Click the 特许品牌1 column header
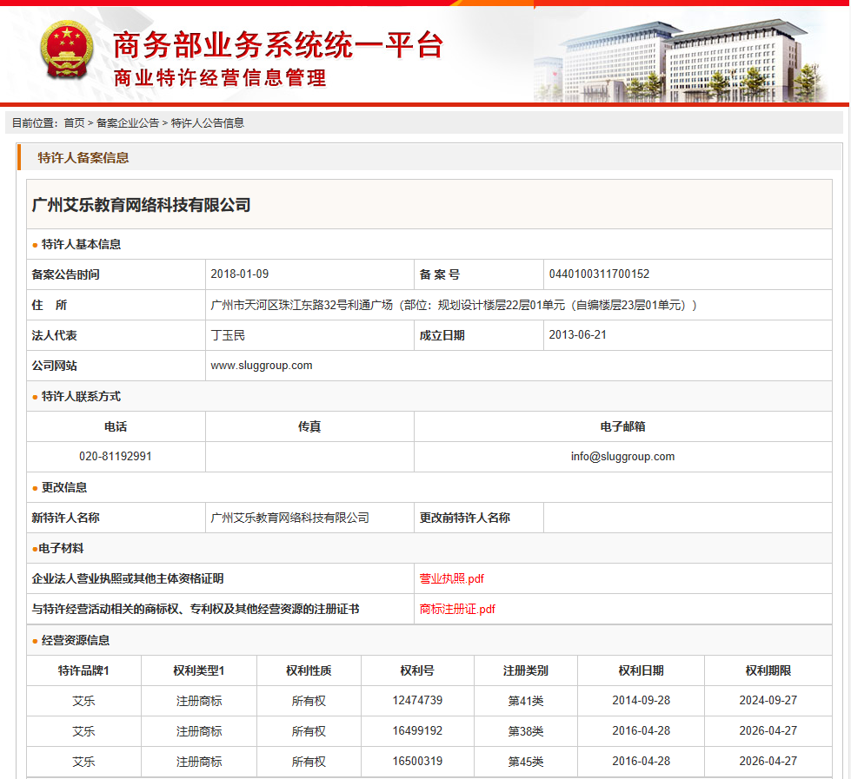851x779 pixels. coord(83,670)
